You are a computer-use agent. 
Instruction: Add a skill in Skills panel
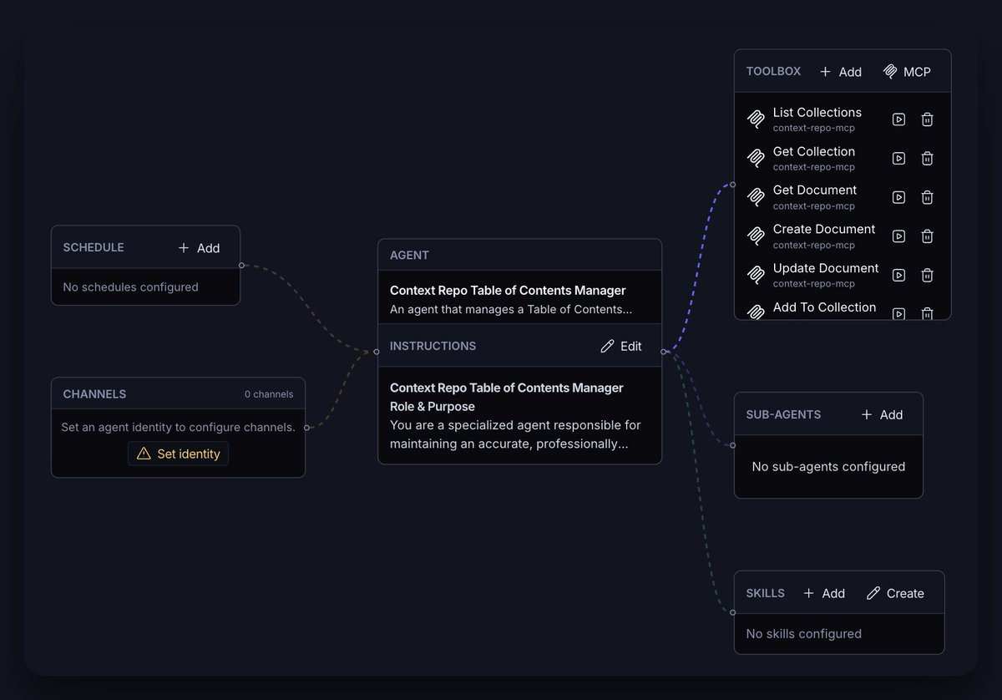(824, 593)
